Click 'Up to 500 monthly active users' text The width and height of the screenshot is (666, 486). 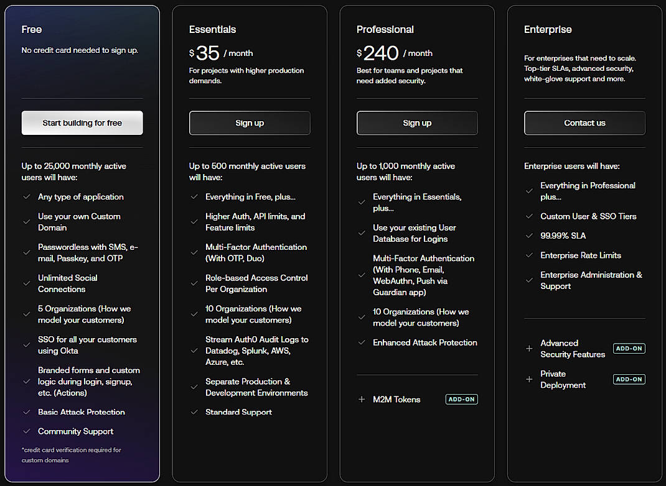[247, 172]
